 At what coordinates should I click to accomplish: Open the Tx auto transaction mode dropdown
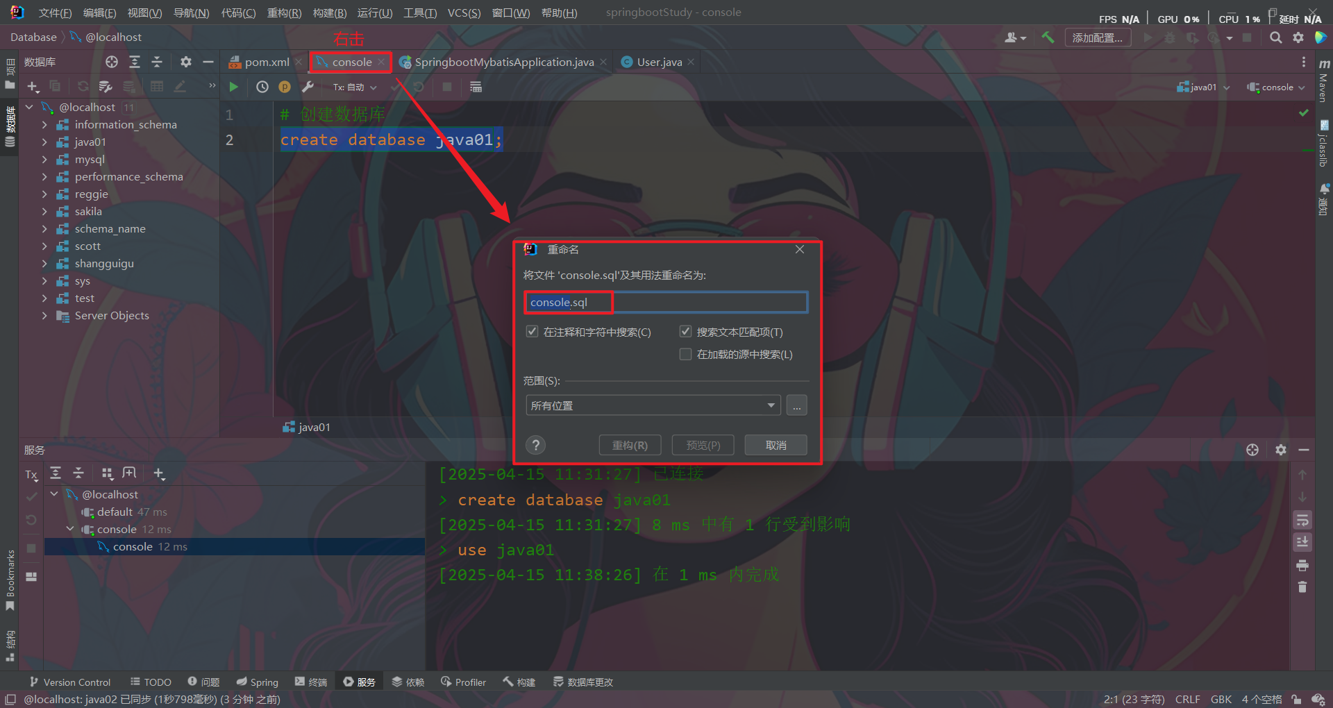(x=355, y=87)
